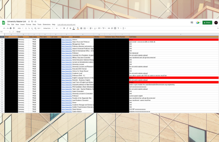Select the Job position header cell
The width and height of the screenshot is (219, 142).
click(x=83, y=37)
